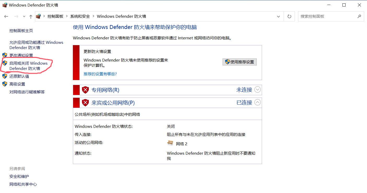Click 使用推荐设置 button
This screenshot has height=193, width=367.
coord(240,62)
